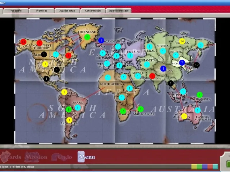
Task: Select the black army on Eastern United States
Action: click(57, 70)
